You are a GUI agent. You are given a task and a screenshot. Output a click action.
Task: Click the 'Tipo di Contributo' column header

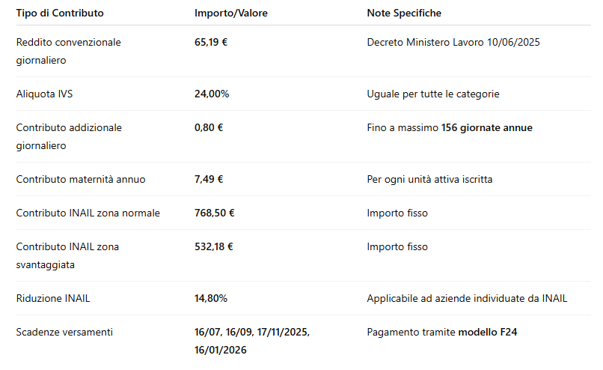tap(60, 13)
